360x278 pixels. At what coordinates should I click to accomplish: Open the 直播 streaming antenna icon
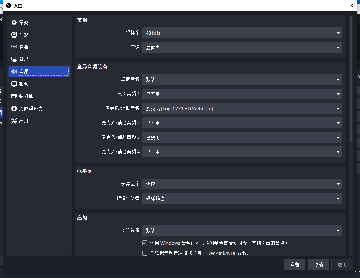pyautogui.click(x=14, y=47)
